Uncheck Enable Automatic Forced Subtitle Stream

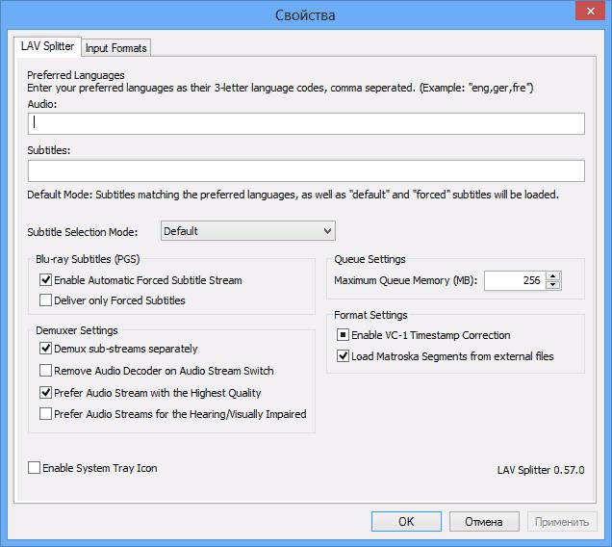45,279
